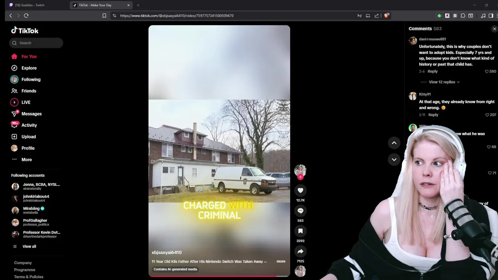Like Kitty91's comment heart
The height and width of the screenshot is (280, 498).
click(487, 115)
